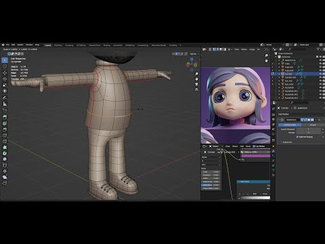Select Simple subdivision type

point(313,125)
